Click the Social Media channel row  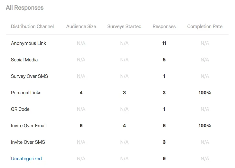[24, 60]
